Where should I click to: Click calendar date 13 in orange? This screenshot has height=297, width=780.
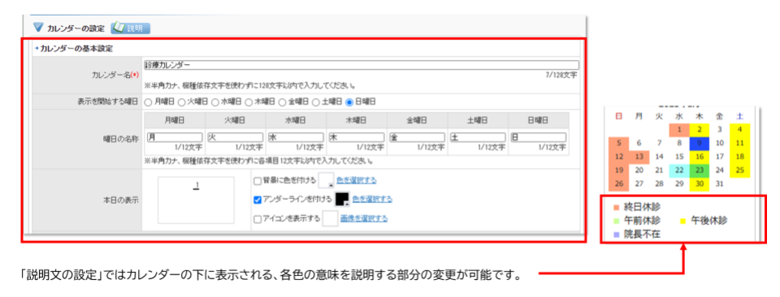coord(639,157)
